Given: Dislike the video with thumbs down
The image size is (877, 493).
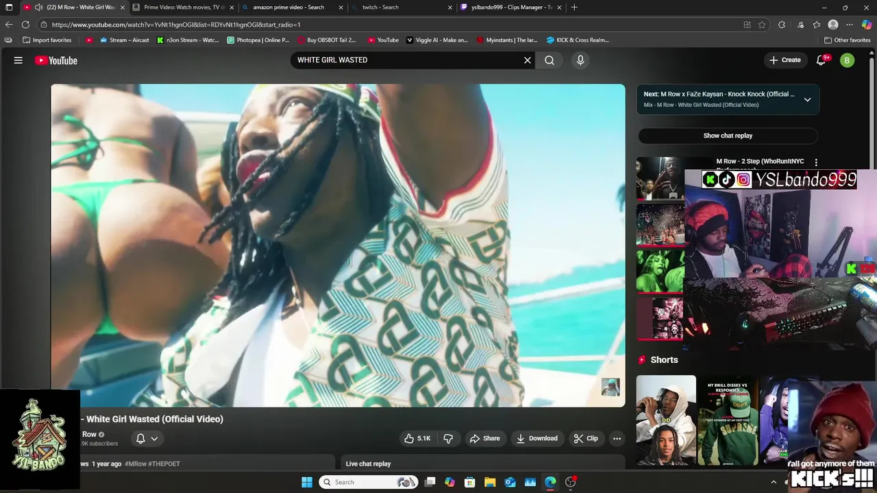Looking at the screenshot, I should click(x=448, y=438).
